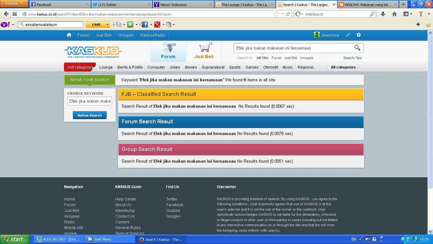
Task: Expand Yahoo logo dropdown arrow
Action: 13,25
